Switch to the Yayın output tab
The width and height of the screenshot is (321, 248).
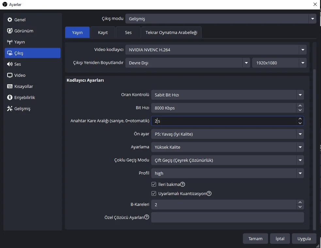coord(77,32)
